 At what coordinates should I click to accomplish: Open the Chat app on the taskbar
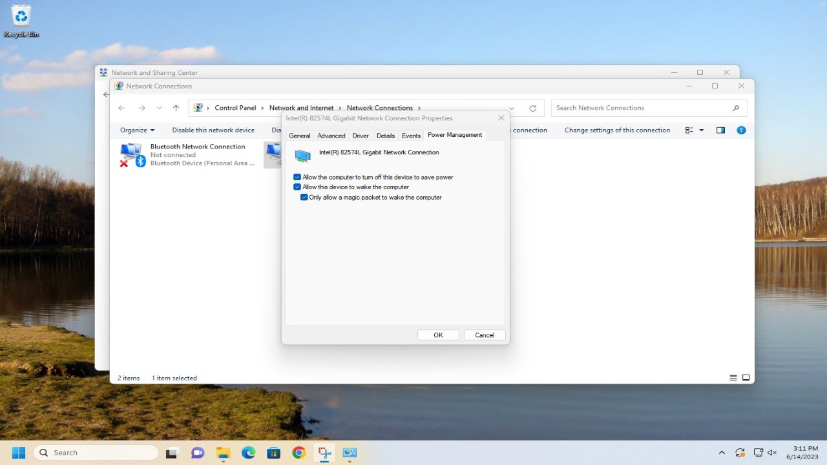(x=198, y=453)
